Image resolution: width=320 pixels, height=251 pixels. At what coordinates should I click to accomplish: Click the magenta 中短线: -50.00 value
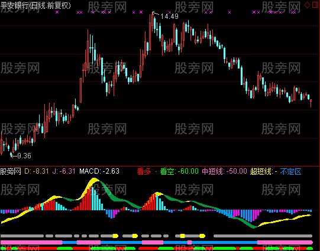pos(225,171)
